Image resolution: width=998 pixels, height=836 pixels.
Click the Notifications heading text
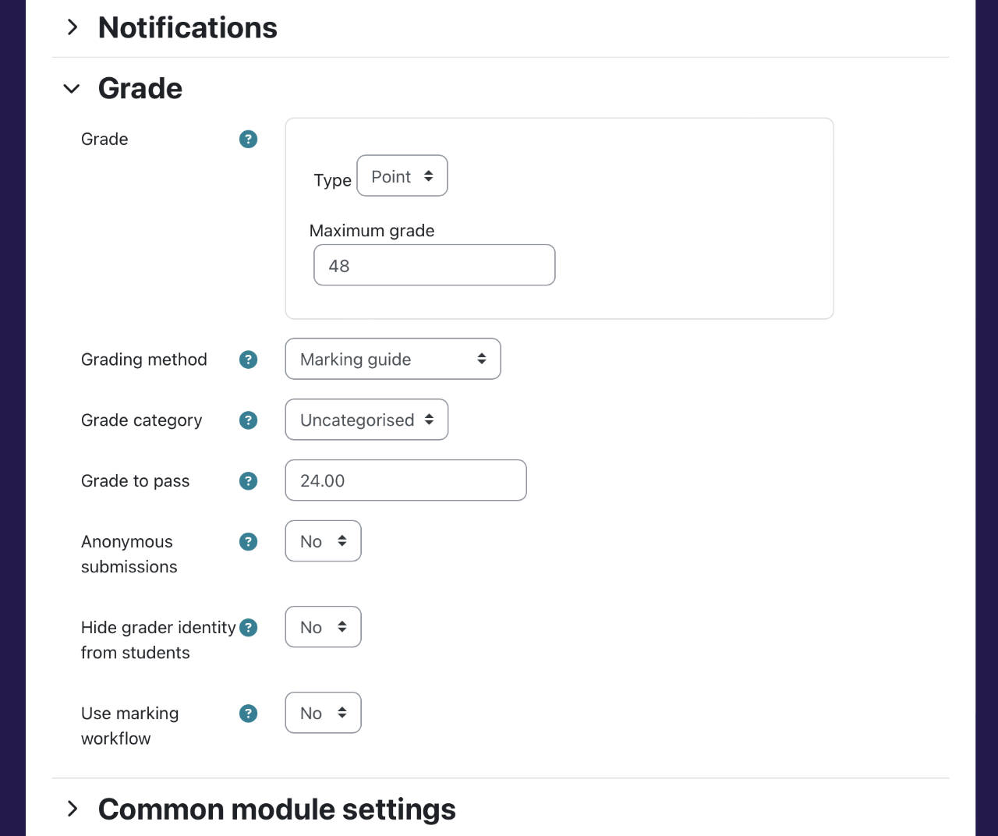(187, 27)
